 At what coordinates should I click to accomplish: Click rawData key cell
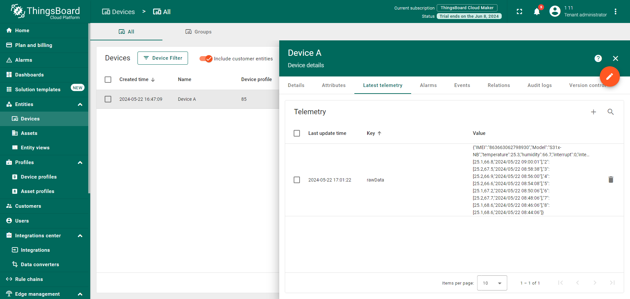[375, 180]
